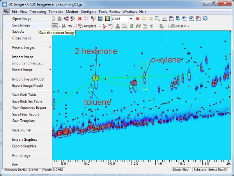234x176 pixels.
Task: Open the Processing menu
Action: (38, 12)
